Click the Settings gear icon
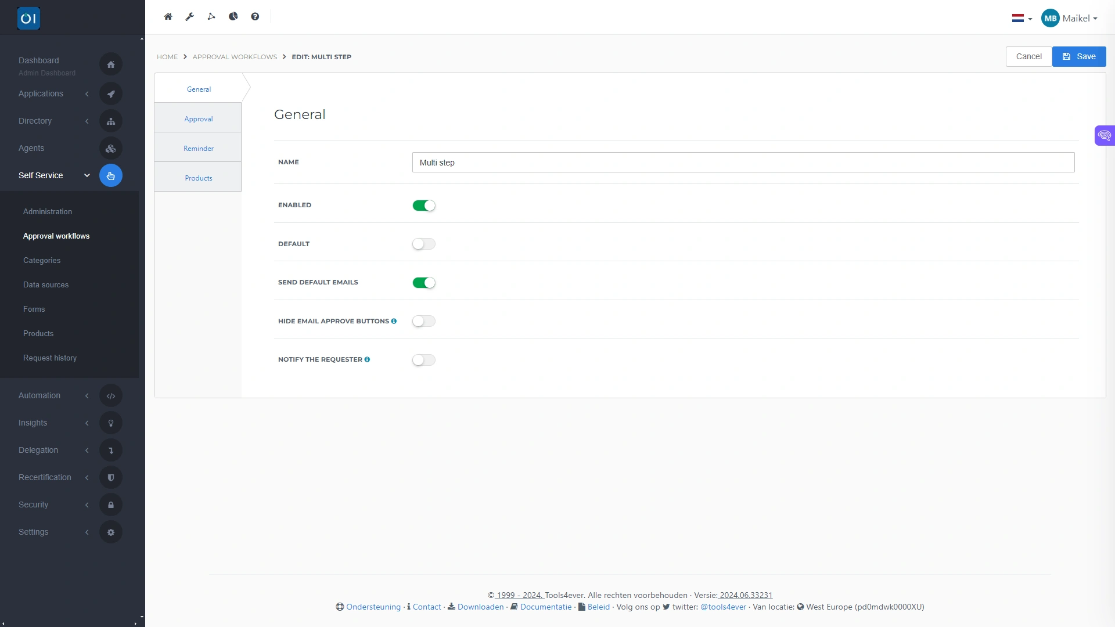The width and height of the screenshot is (1115, 627). pos(111,532)
